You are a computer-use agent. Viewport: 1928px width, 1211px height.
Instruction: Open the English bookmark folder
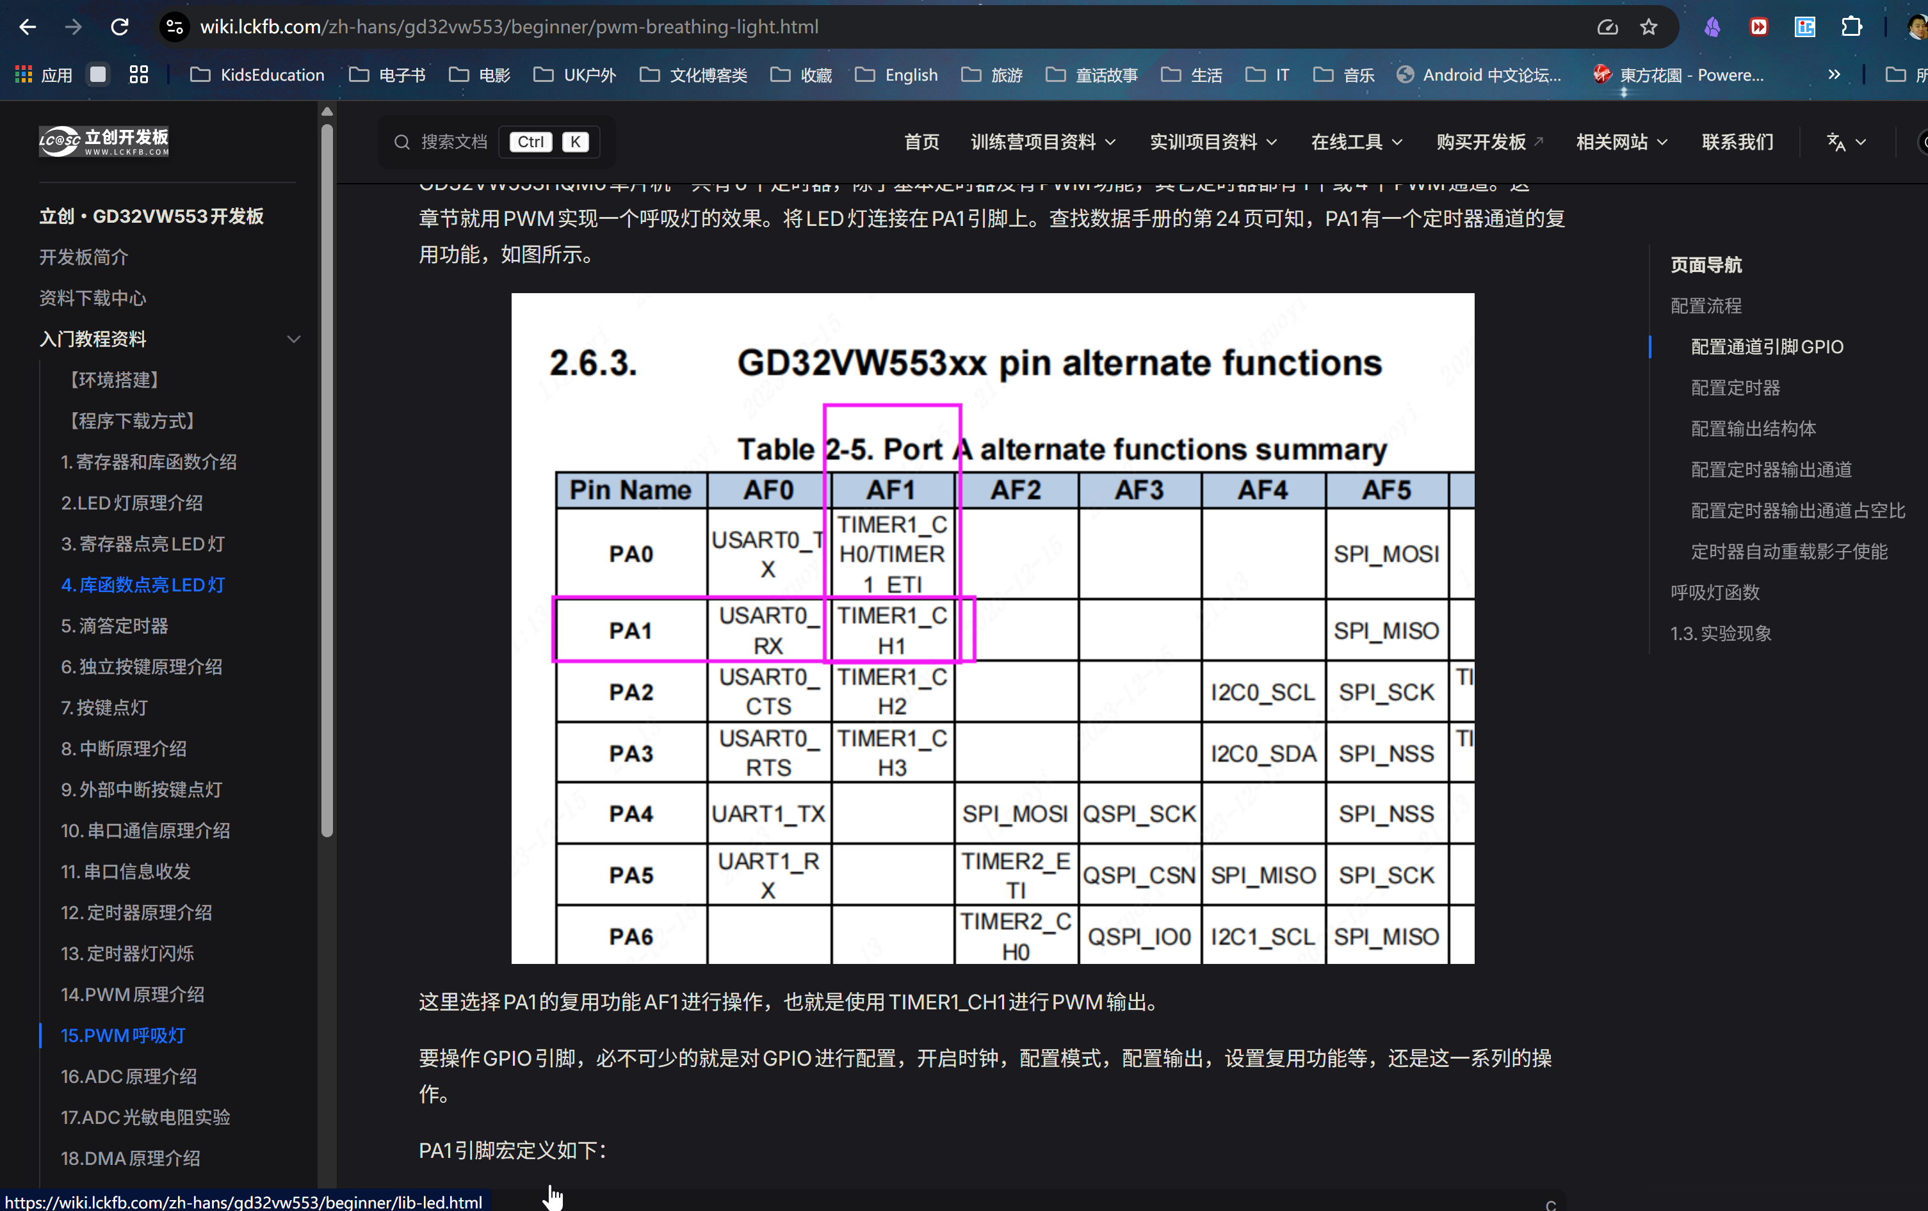point(896,74)
